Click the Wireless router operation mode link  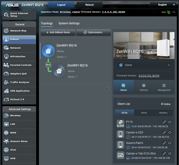(x=70, y=12)
